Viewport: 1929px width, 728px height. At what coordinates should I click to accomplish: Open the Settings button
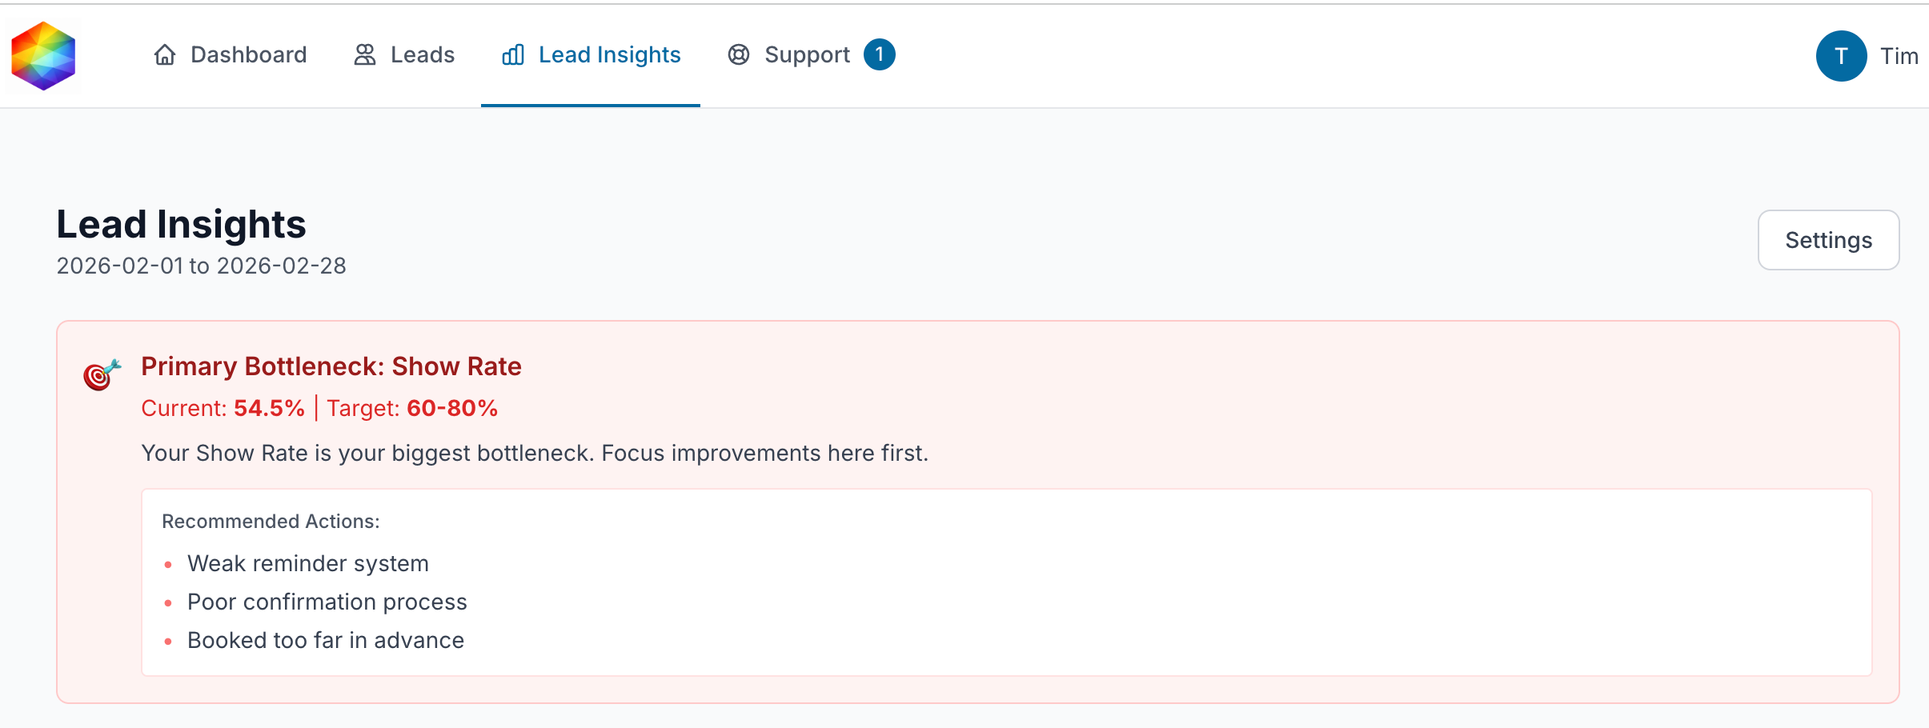click(x=1828, y=240)
